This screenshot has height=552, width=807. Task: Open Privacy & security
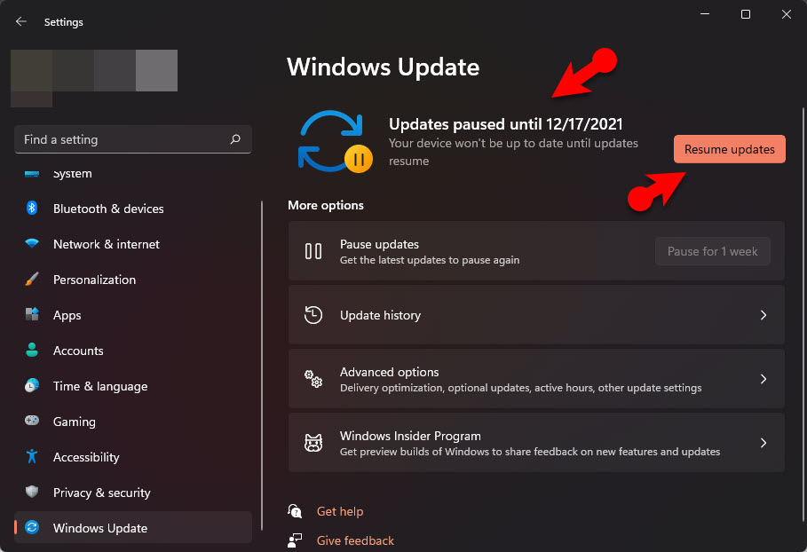(133, 493)
